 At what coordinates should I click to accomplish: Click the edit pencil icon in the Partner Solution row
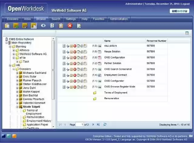[79, 63]
